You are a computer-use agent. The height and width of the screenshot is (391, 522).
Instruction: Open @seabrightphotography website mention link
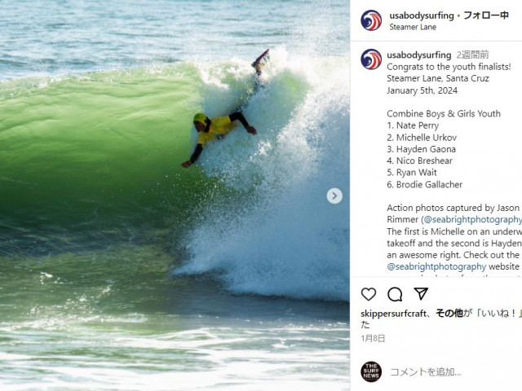coord(436,266)
